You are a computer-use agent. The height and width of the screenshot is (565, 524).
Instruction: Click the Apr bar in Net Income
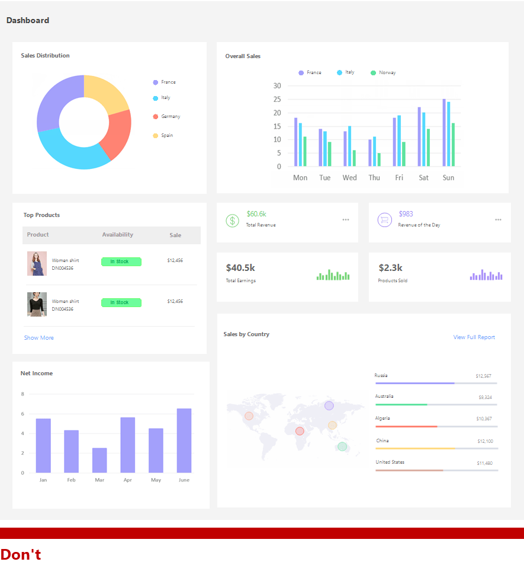[128, 445]
